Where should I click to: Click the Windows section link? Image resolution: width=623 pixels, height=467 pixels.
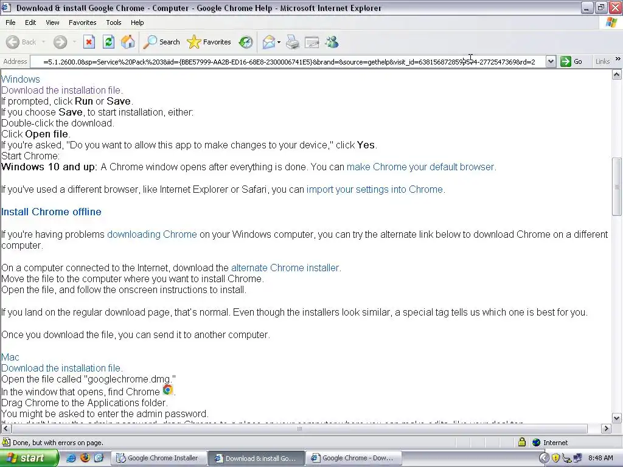(20, 79)
